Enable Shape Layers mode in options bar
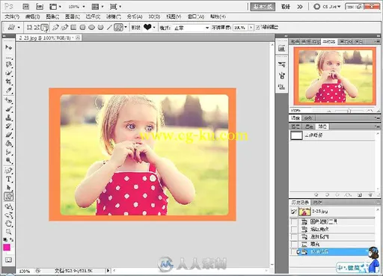The height and width of the screenshot is (276, 383). point(29,28)
